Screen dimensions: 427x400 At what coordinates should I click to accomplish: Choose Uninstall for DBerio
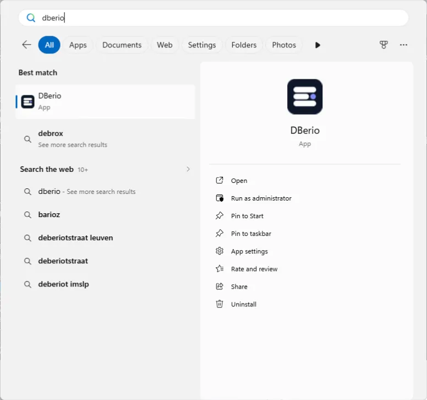coord(243,304)
